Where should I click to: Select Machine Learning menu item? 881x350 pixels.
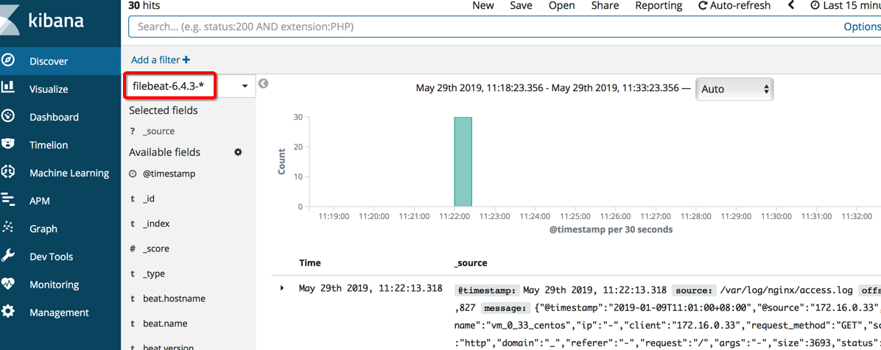click(x=60, y=173)
